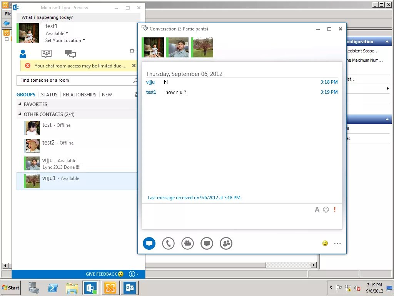Open the Set Your Location dropdown
Screen dimensions: 394x296
[x=65, y=40]
